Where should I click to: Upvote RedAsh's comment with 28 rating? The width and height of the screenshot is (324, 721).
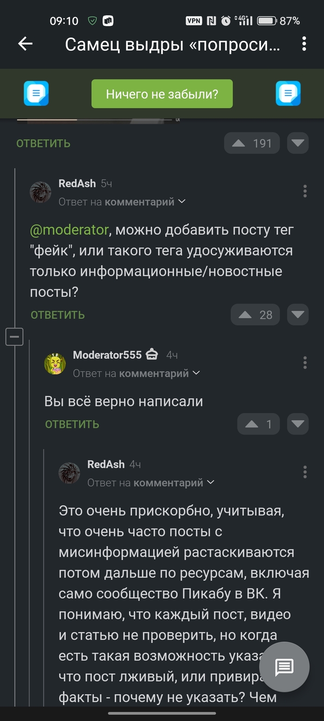coord(255,315)
